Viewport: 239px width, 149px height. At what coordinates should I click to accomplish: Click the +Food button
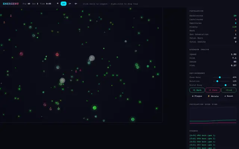point(229,90)
